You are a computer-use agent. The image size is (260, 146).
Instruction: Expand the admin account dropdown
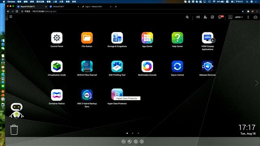tap(239, 17)
